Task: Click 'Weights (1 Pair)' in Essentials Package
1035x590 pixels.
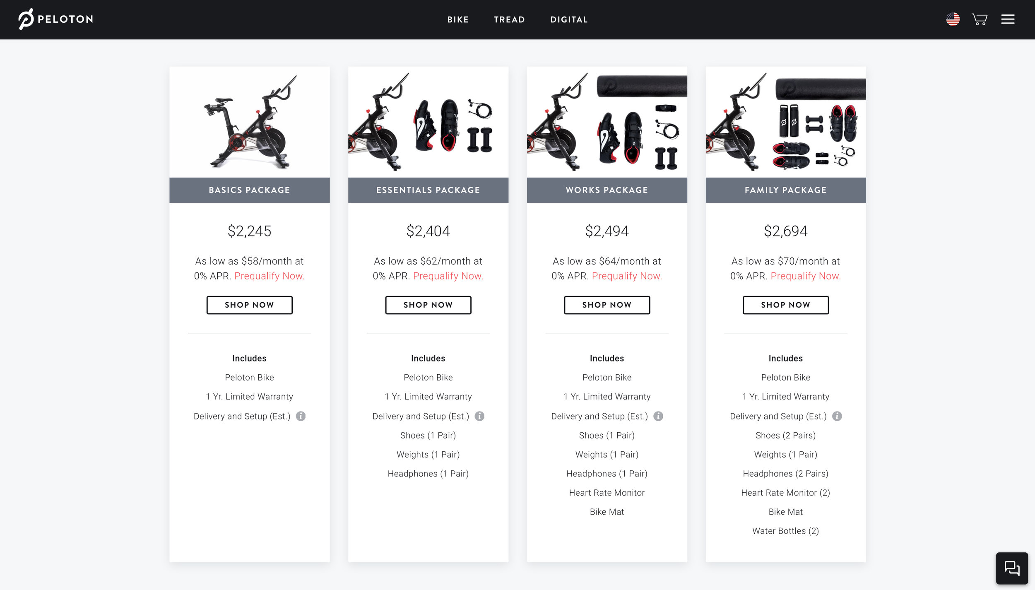Action: 428,455
